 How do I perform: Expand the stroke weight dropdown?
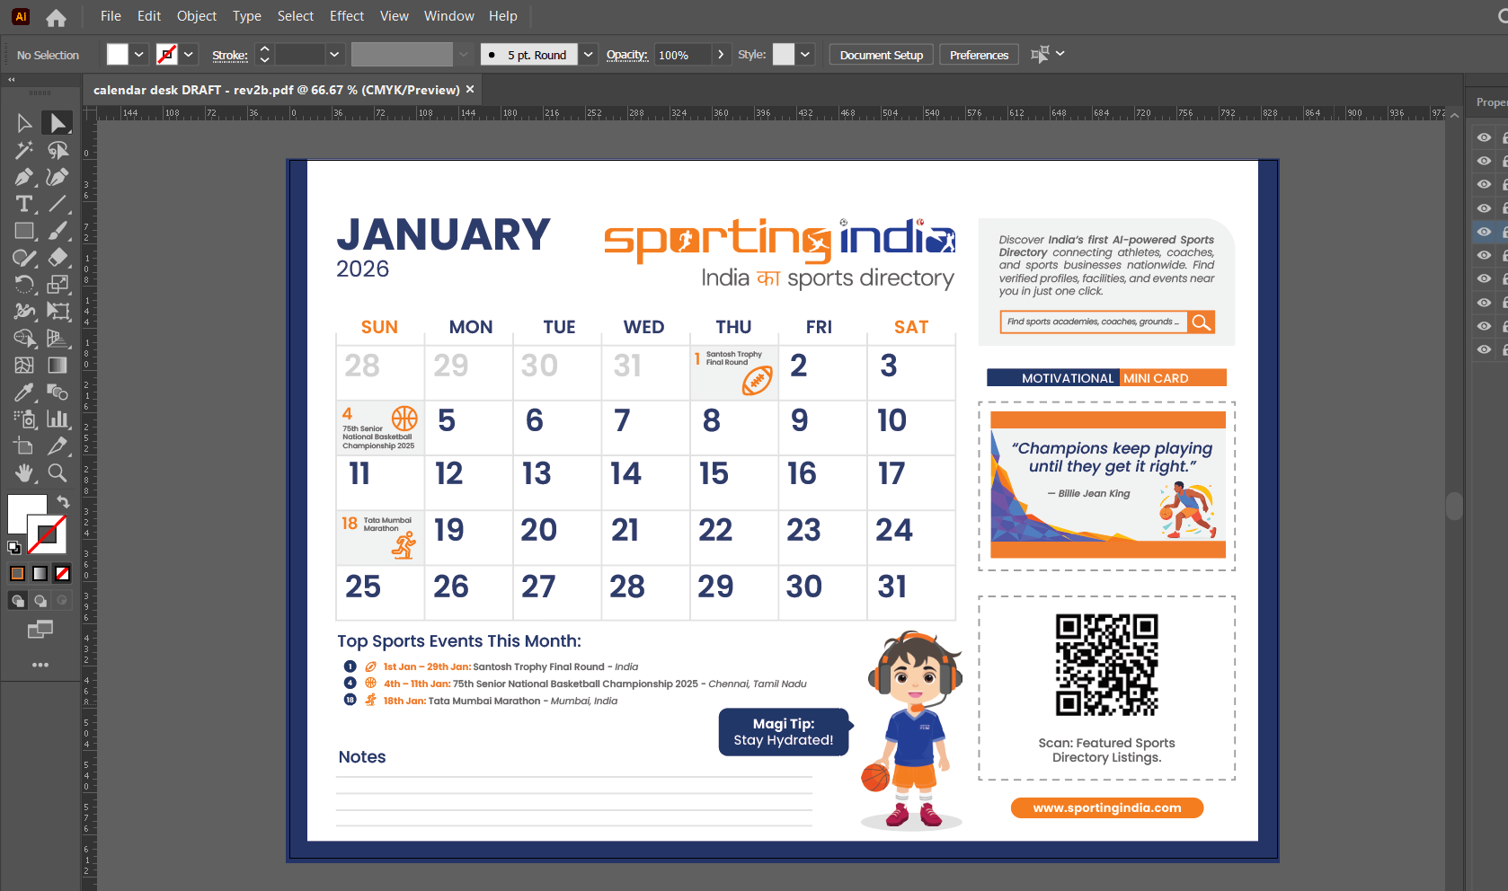pos(334,55)
